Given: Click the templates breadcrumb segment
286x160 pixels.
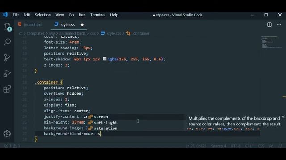Looking at the screenshot, I should pyautogui.click(x=36, y=34).
